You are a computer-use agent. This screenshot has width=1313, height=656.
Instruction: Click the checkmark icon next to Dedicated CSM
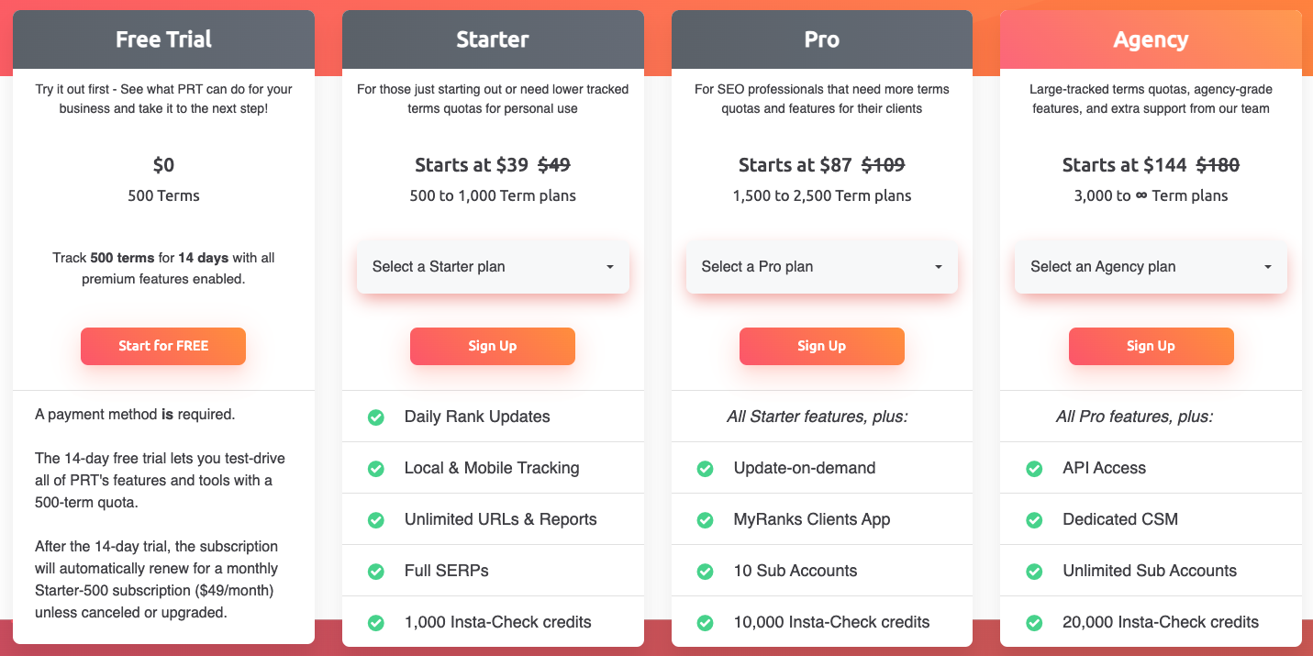[1034, 520]
